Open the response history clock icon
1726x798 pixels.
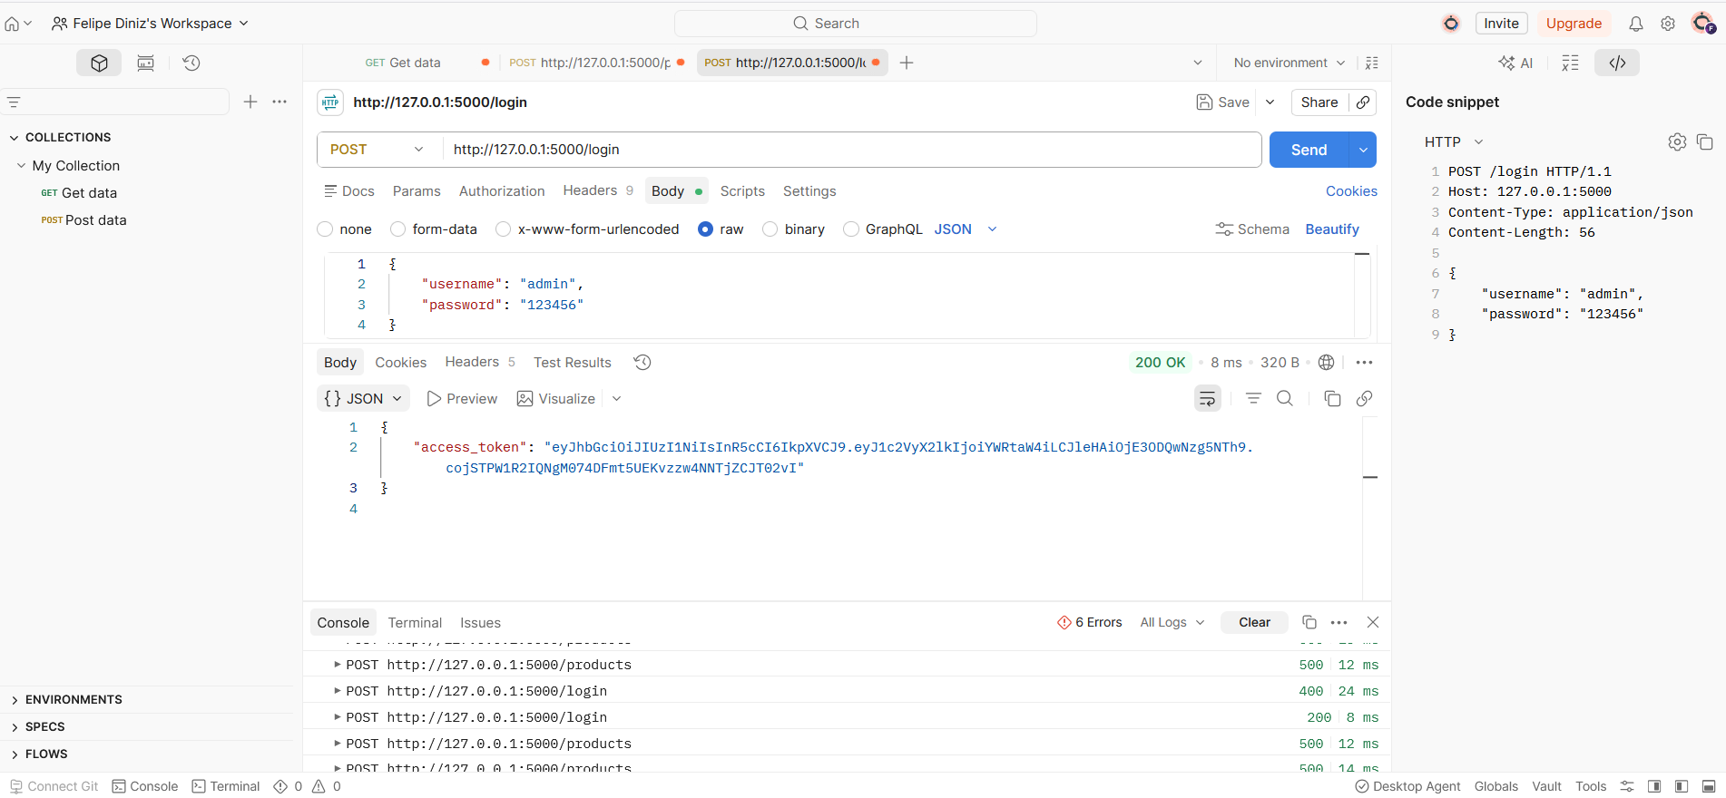[642, 363]
